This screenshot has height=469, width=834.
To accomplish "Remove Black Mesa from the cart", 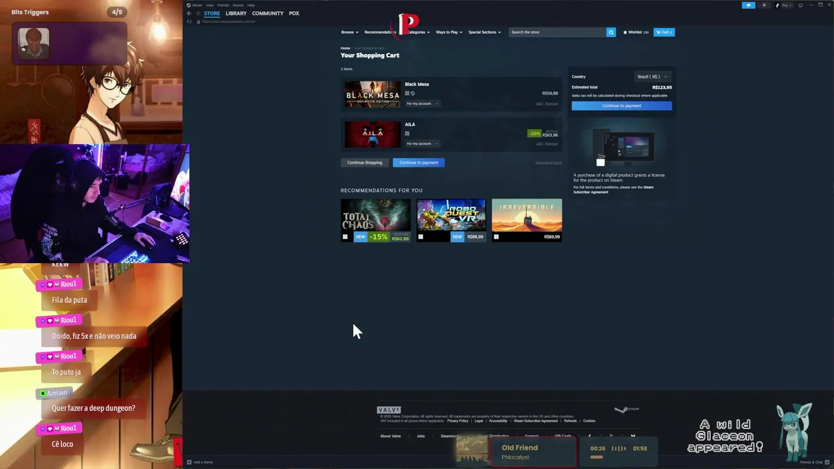I will click(551, 104).
